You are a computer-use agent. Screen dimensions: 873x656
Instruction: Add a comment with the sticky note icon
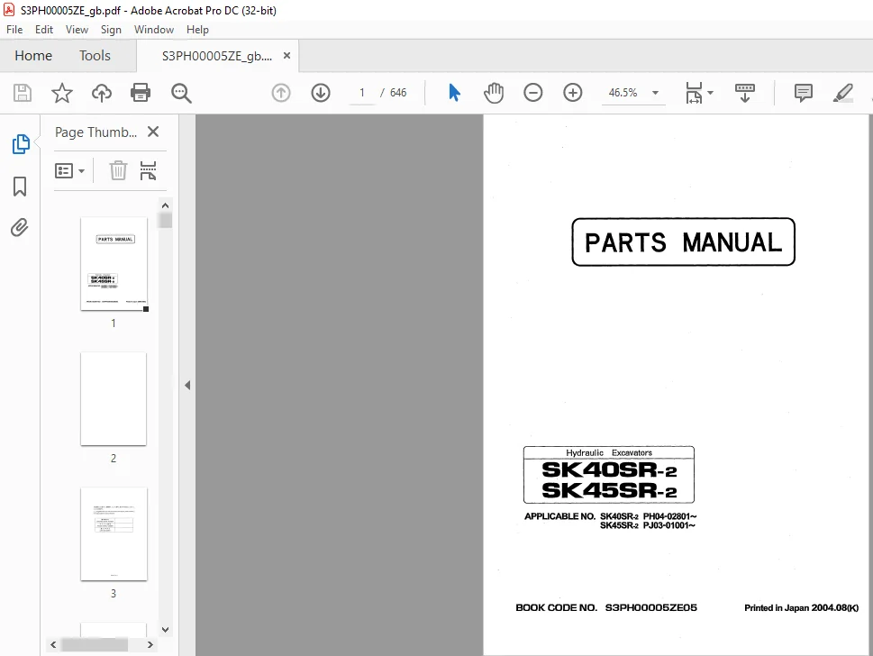pos(803,93)
